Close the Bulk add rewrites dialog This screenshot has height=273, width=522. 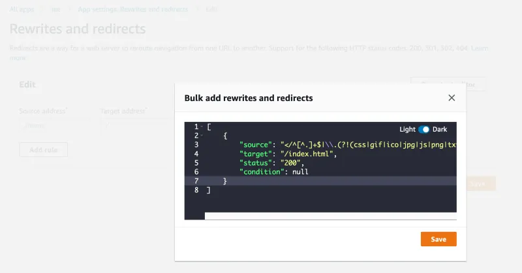(x=452, y=98)
